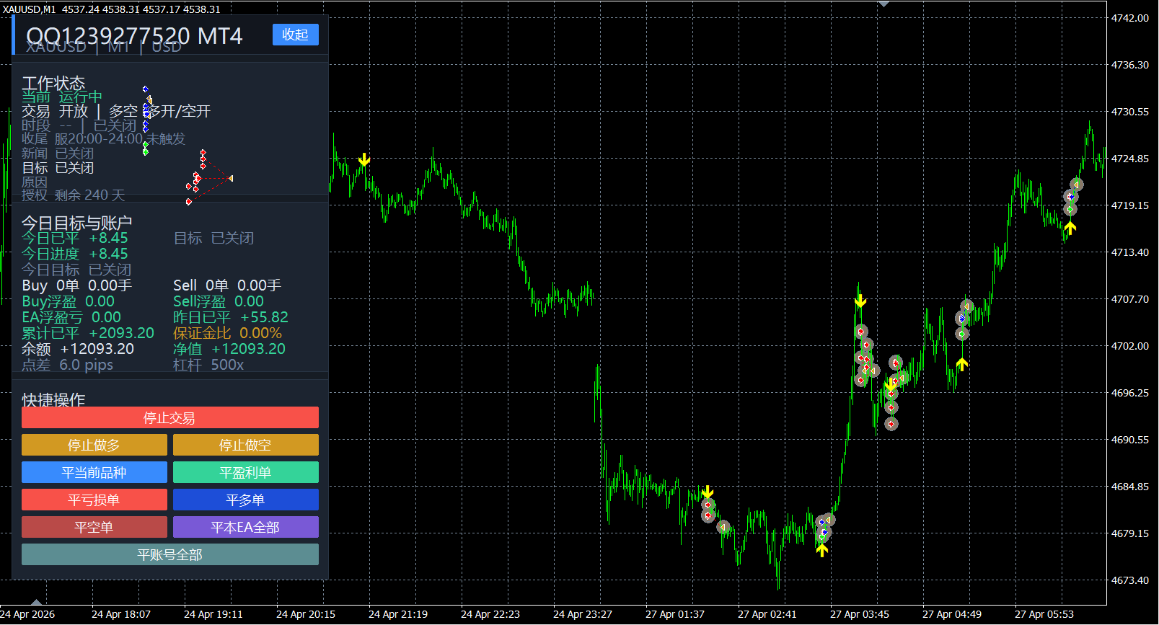Click the yellow down arrow near 4724.85 level

click(x=364, y=159)
